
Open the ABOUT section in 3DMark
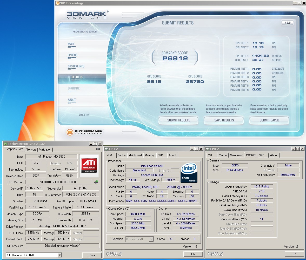click(72, 100)
